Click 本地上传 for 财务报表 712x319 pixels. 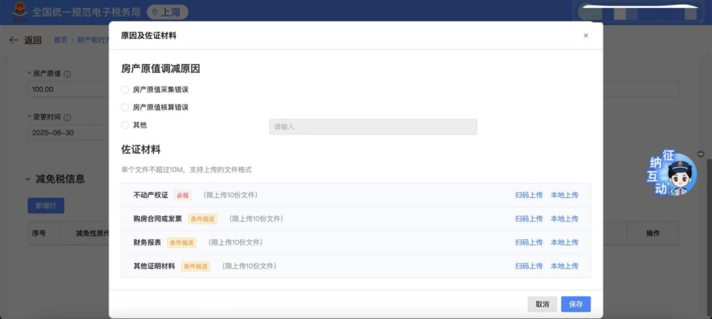pos(564,243)
